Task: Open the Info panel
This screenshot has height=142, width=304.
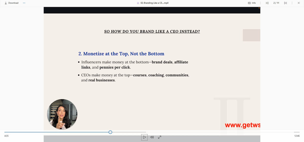Action: (x=252, y=3)
